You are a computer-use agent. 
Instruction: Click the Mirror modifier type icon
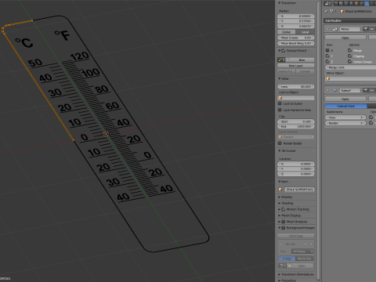(x=335, y=29)
